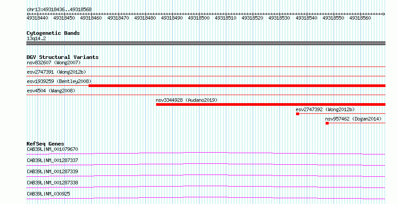Select ruler position 49318510
Screen dimensions: 398x204
pyautogui.click(x=226, y=18)
